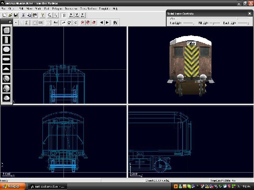Click the Save file toolbar icon

click(x=15, y=15)
